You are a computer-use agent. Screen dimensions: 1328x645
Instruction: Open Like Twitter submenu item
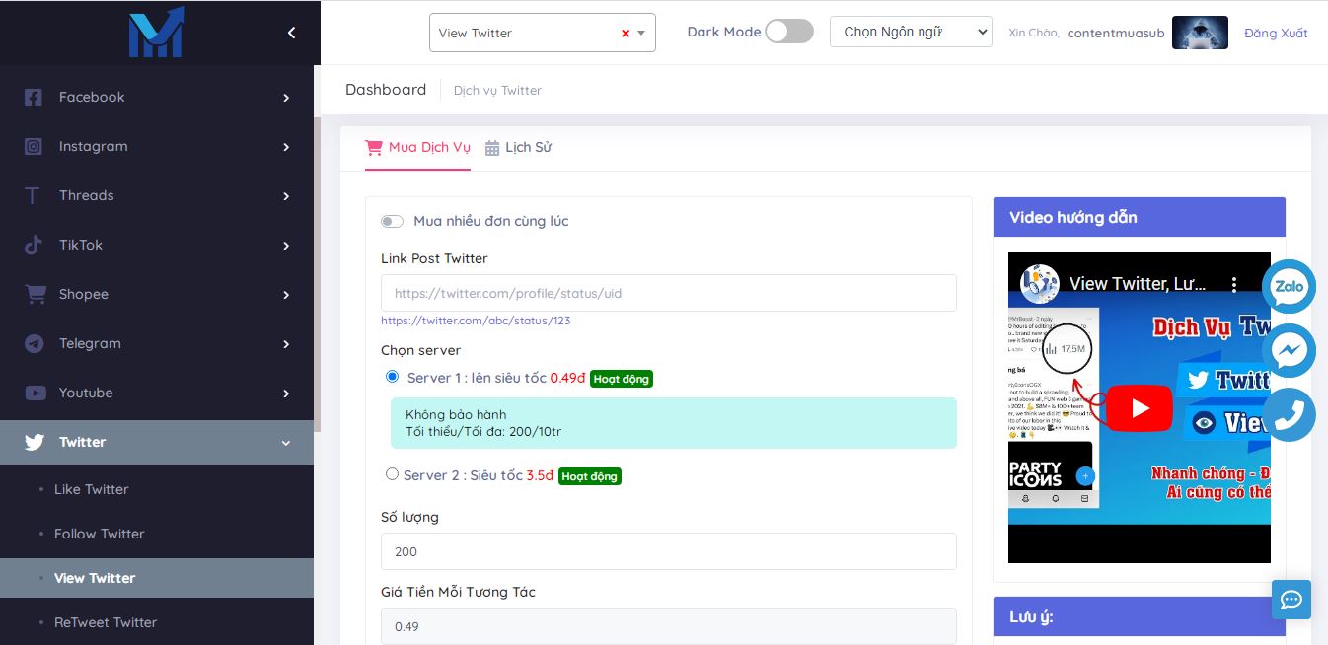point(91,489)
